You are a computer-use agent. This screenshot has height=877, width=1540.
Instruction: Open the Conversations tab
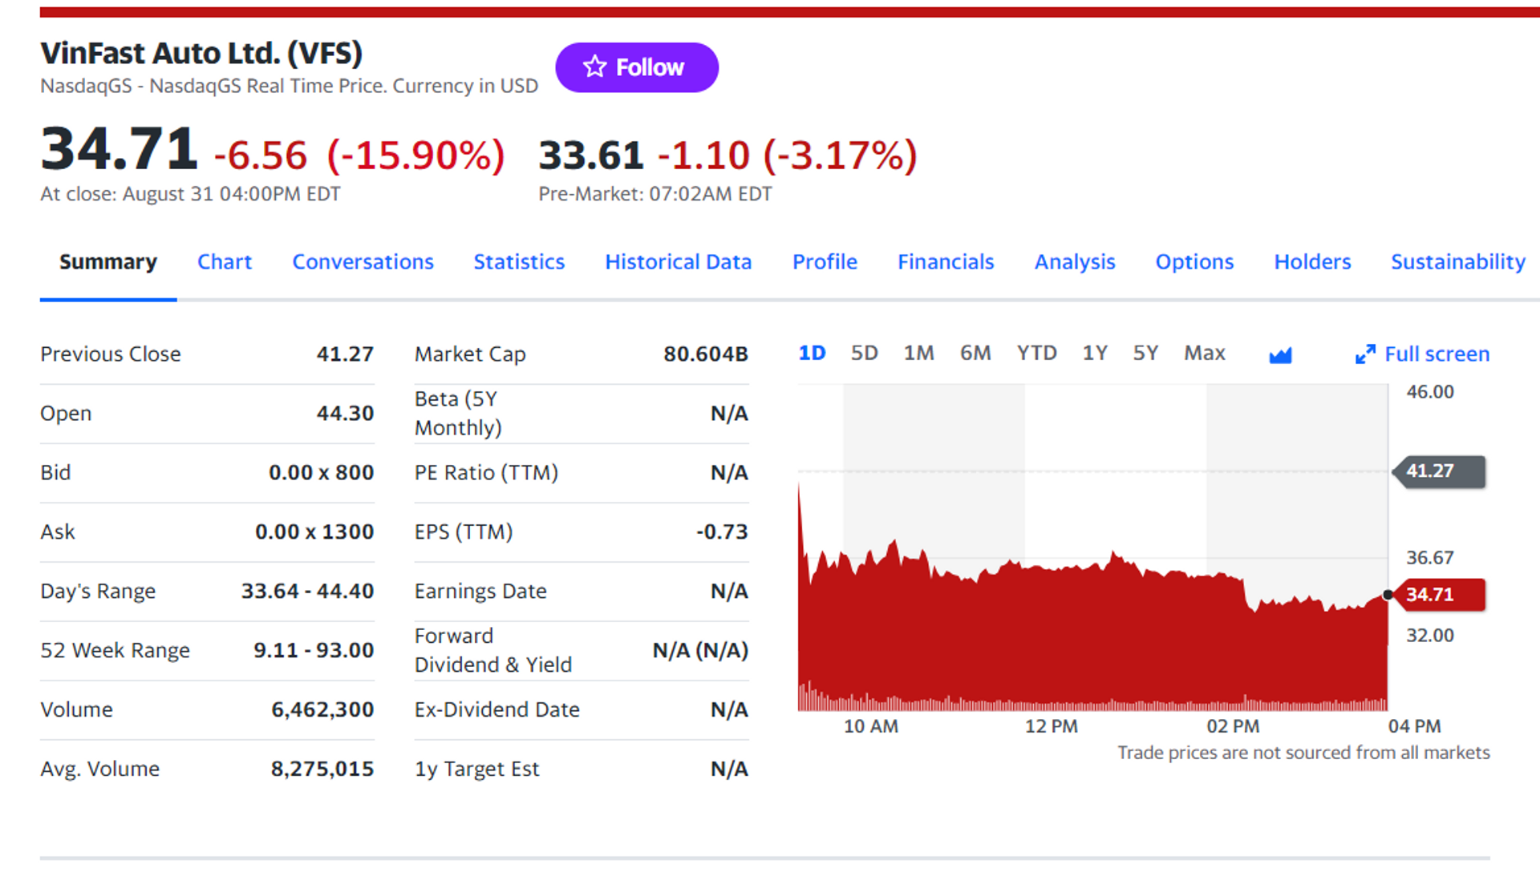point(363,261)
